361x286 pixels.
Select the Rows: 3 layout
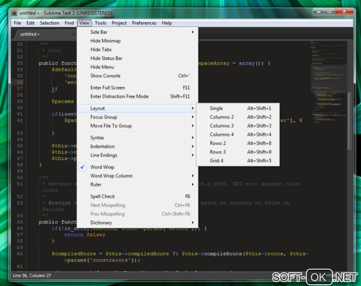point(238,152)
